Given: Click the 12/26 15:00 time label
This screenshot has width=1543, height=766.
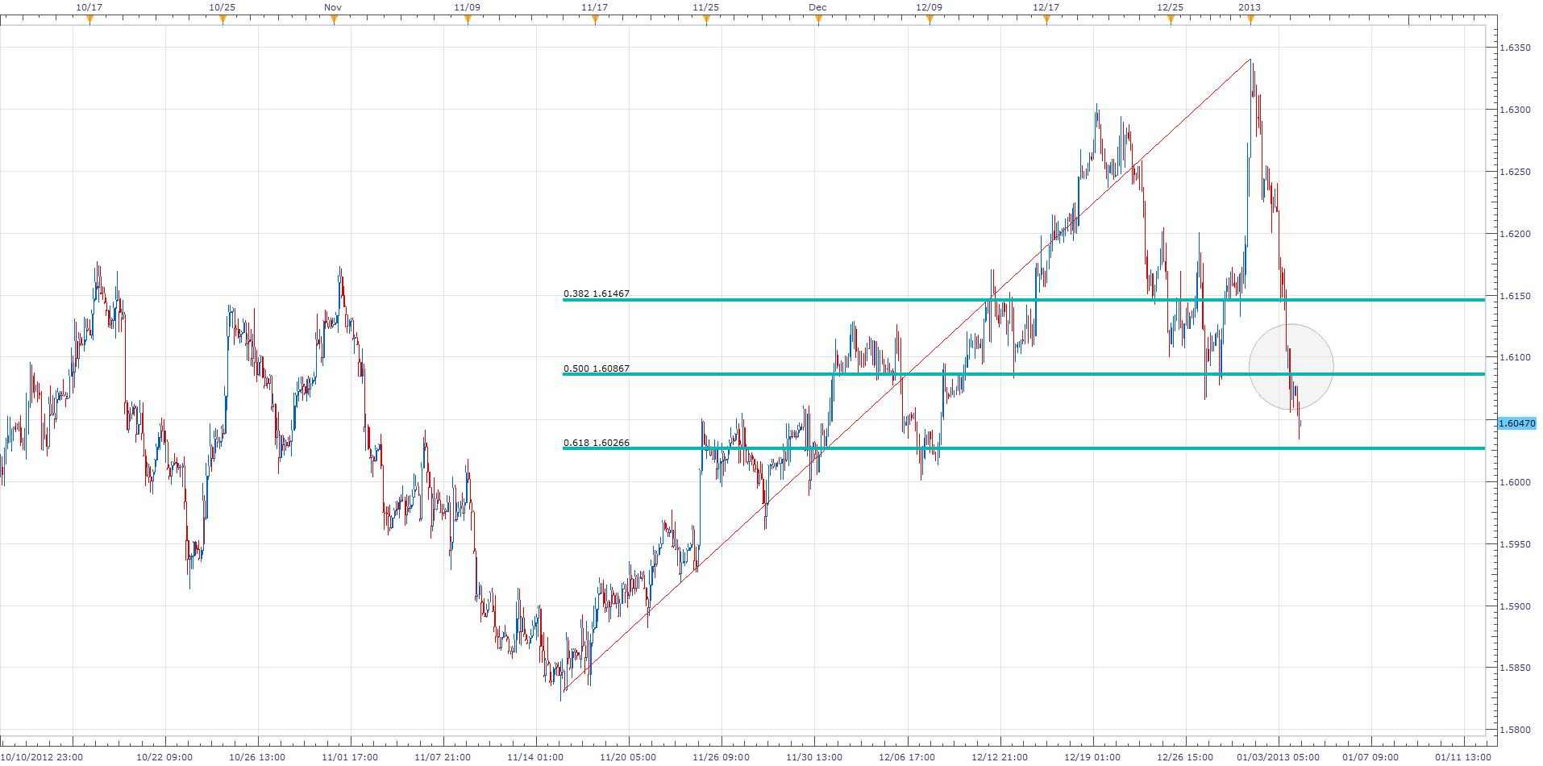Looking at the screenshot, I should pyautogui.click(x=1185, y=757).
